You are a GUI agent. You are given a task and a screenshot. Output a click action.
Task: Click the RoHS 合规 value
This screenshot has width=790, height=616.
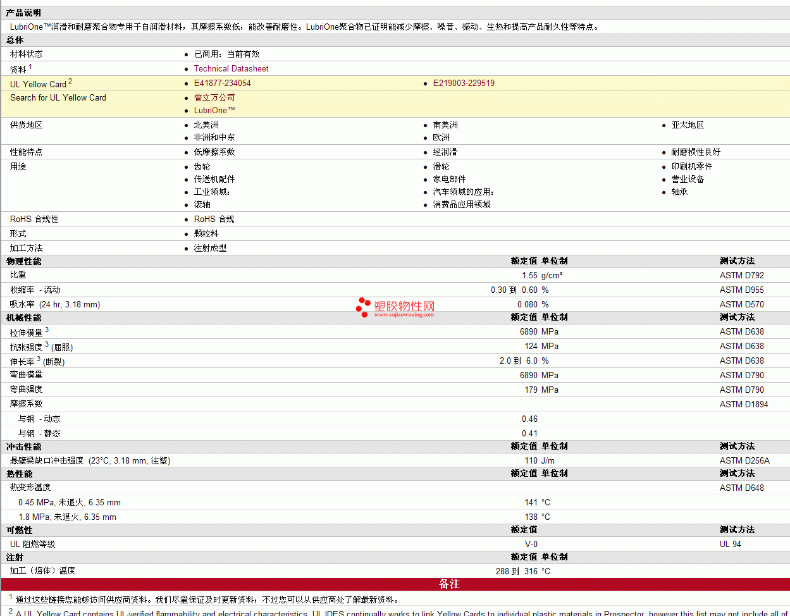[x=214, y=219]
